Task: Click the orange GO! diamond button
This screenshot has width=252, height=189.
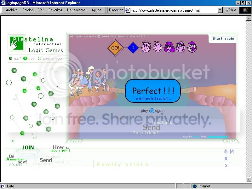Action: [x=115, y=48]
